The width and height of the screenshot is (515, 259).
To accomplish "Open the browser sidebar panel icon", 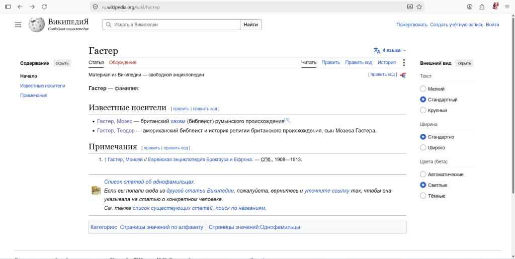I will tap(8, 7).
